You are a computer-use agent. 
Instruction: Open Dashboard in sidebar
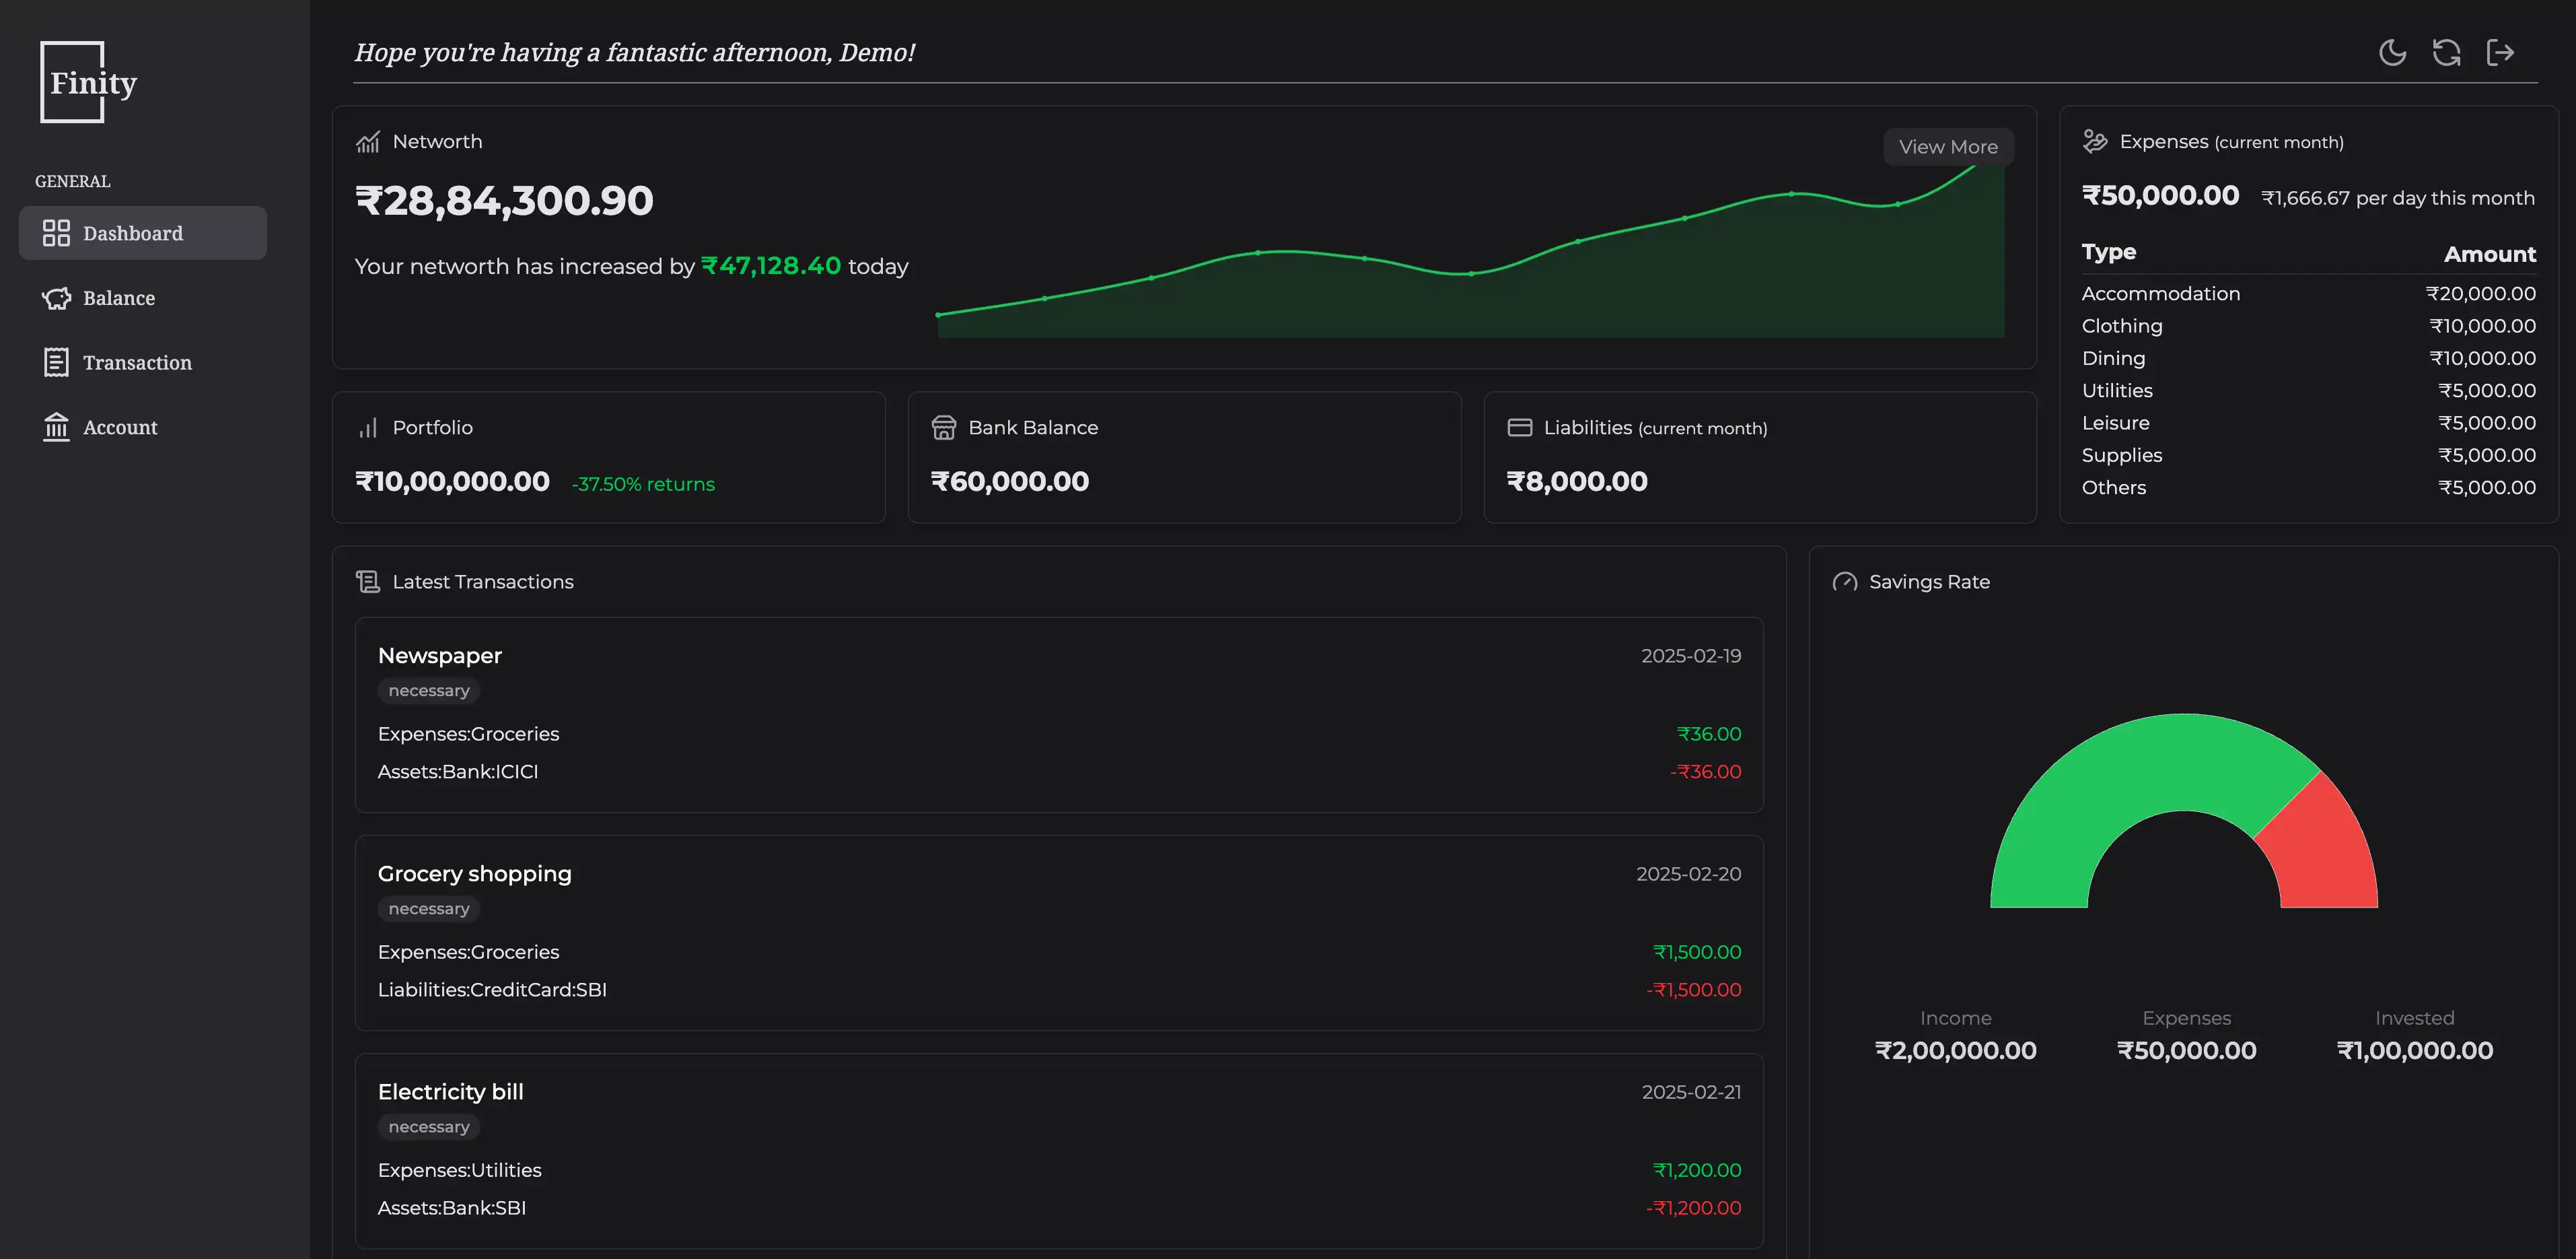point(143,233)
